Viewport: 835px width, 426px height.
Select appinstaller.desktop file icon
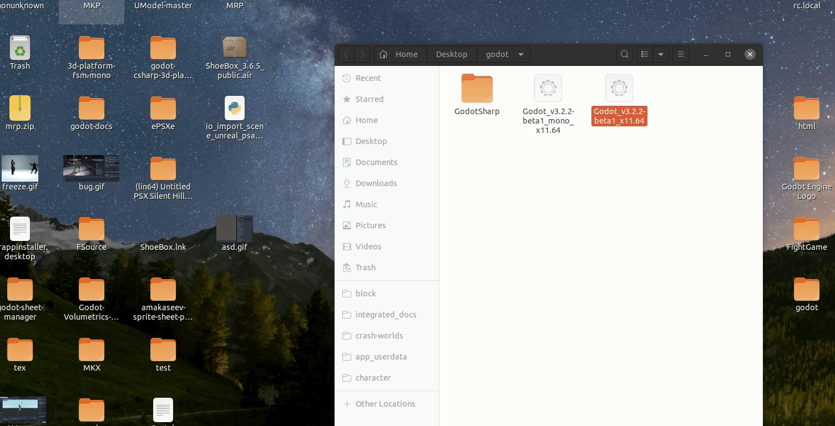[20, 229]
